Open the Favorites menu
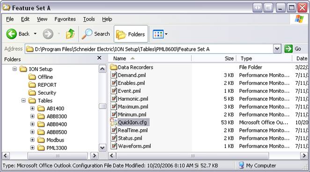This screenshot has width=310, height=172. [65, 19]
